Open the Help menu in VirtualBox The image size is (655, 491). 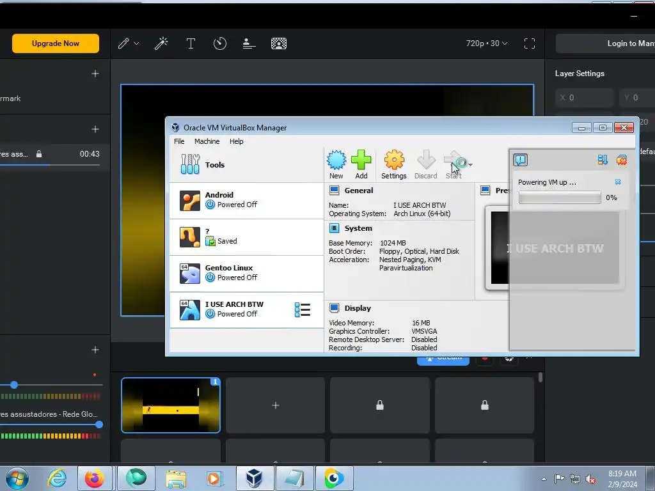(237, 141)
